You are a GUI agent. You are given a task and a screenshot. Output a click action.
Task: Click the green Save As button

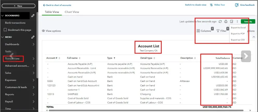point(248,22)
